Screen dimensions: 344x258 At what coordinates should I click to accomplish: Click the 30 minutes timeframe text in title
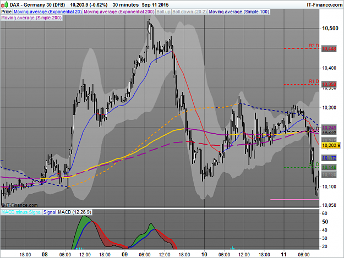point(125,5)
